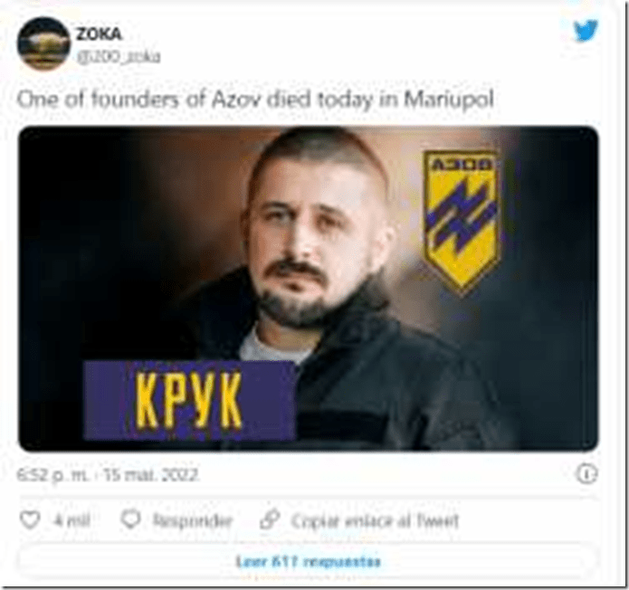
Task: Open the ZOKA display name
Action: coord(99,34)
